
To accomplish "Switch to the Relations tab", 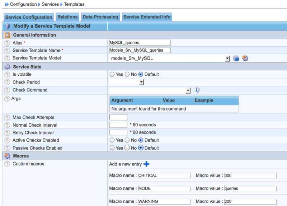I will 67,17.
